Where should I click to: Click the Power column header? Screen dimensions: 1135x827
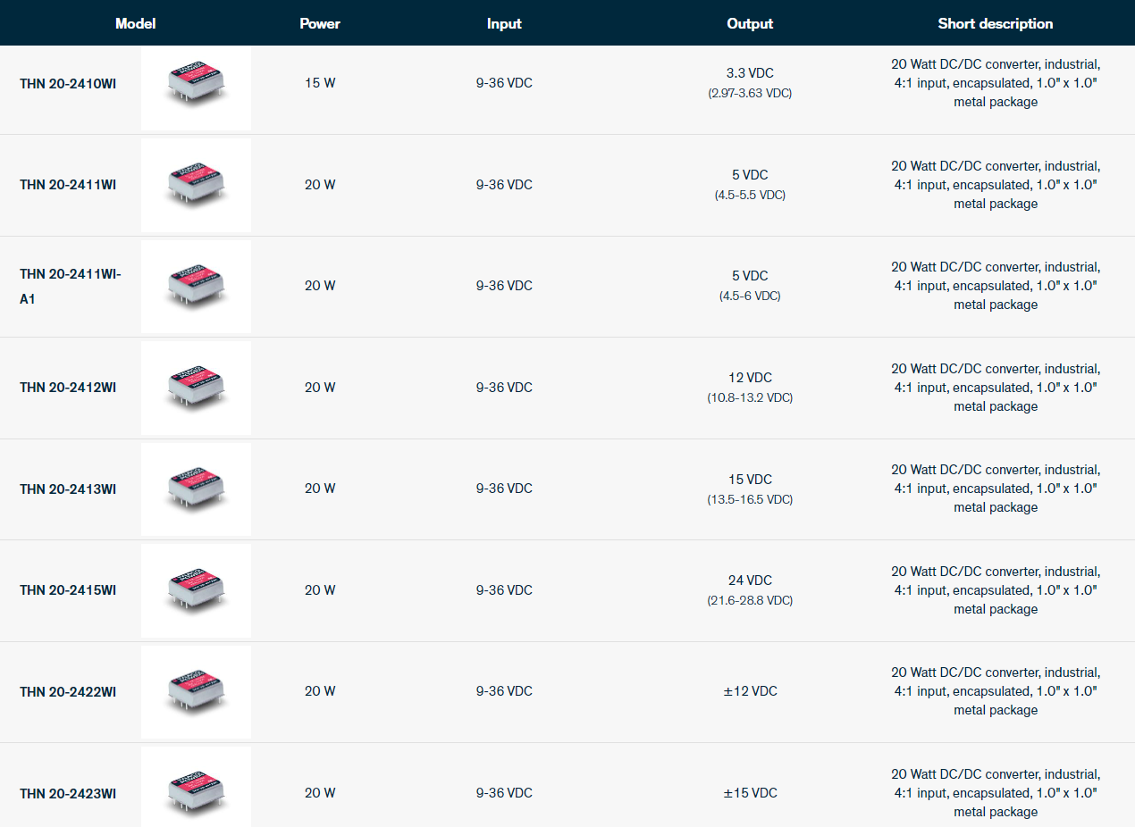click(320, 24)
